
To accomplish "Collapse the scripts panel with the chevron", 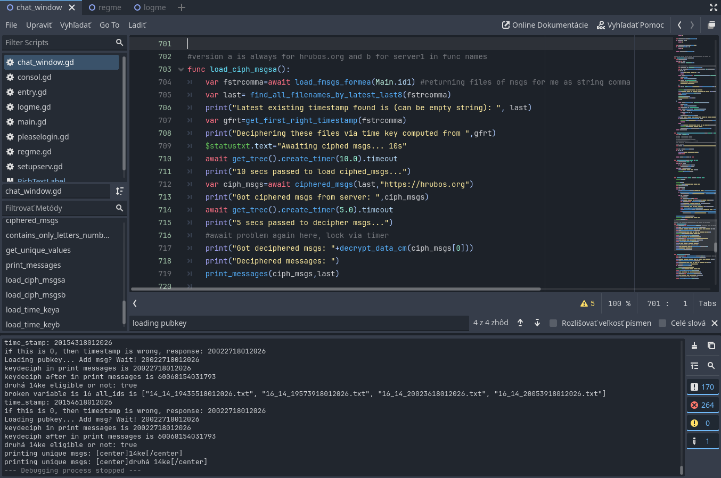I will (134, 303).
